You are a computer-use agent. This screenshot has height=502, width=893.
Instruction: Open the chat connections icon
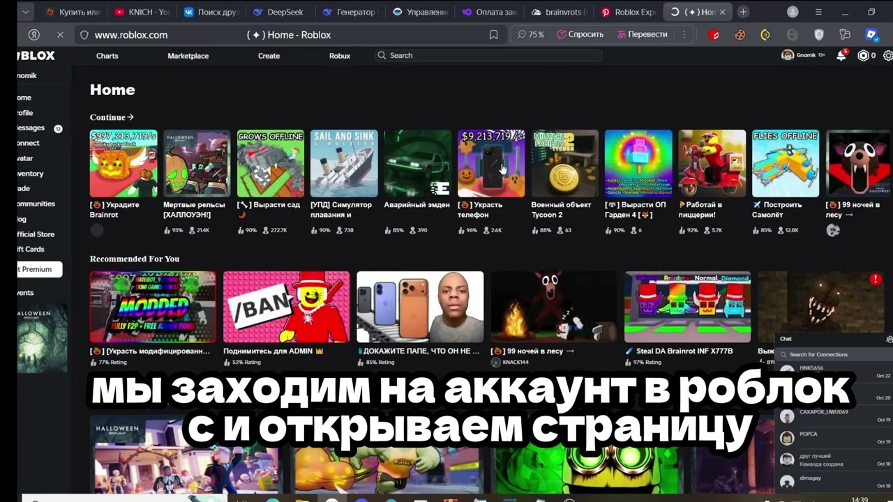point(889,339)
